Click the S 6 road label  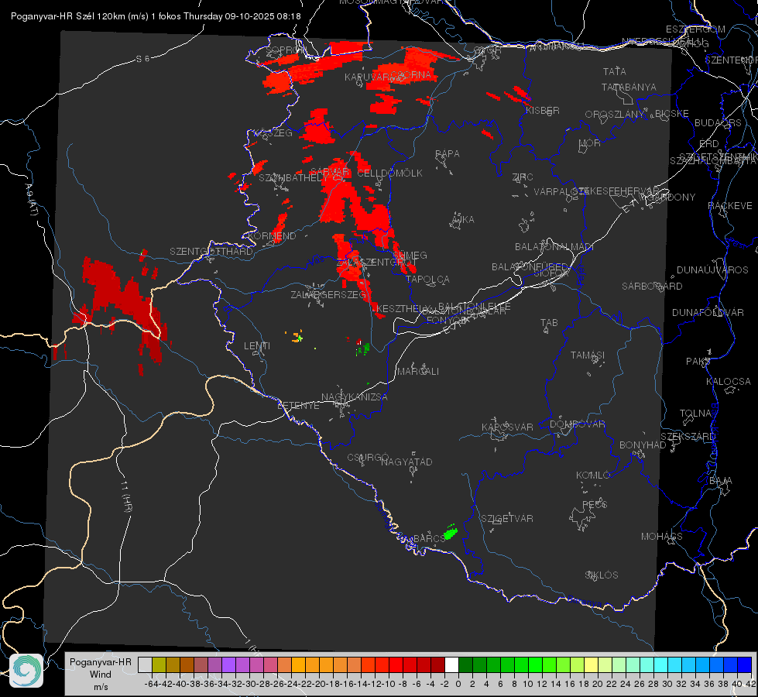[x=142, y=59]
